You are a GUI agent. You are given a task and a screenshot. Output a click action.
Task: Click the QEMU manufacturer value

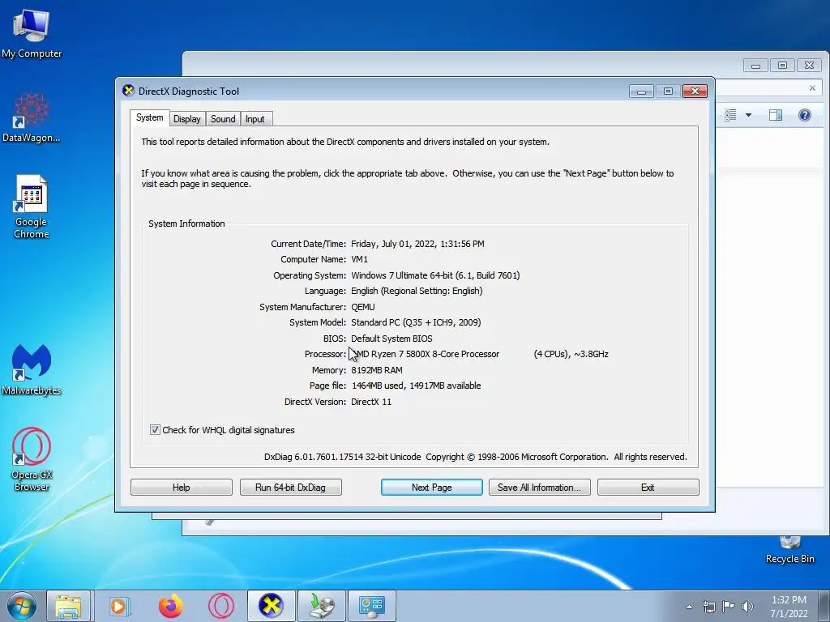(x=363, y=307)
